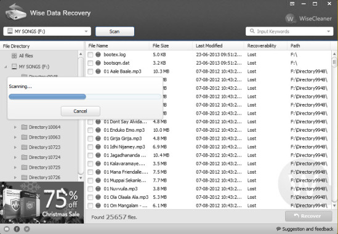338x234 pixels.
Task: Check the box for 01 Jagadhananda
Action: [x=91, y=156]
